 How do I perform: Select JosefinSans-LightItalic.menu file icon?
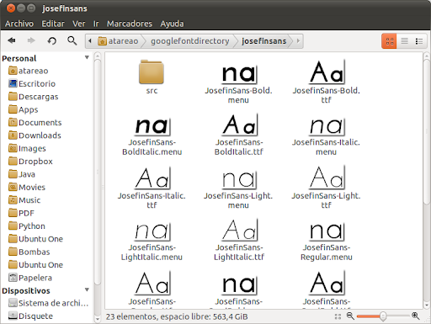coord(152,231)
